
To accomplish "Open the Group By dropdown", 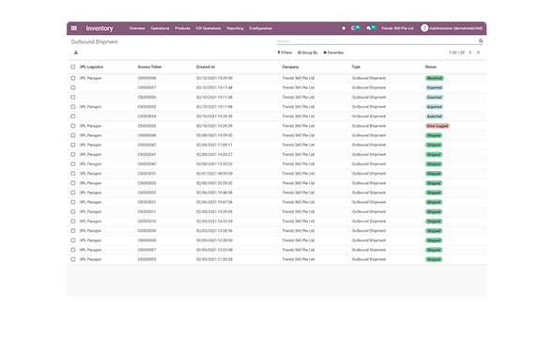I will tap(307, 53).
